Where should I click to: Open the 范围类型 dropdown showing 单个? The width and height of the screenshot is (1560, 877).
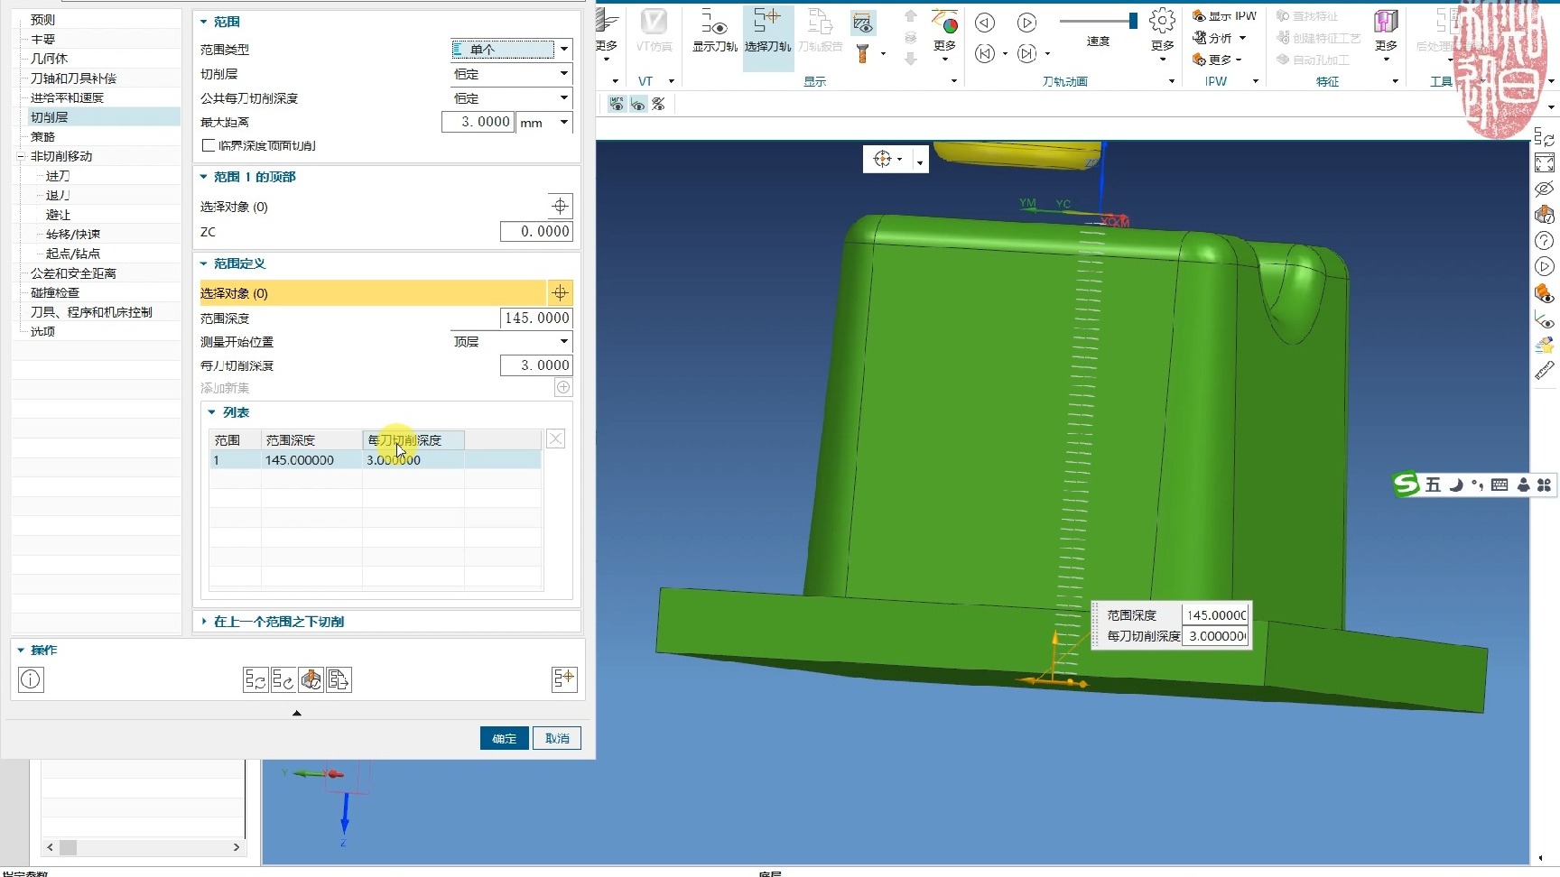pyautogui.click(x=511, y=49)
